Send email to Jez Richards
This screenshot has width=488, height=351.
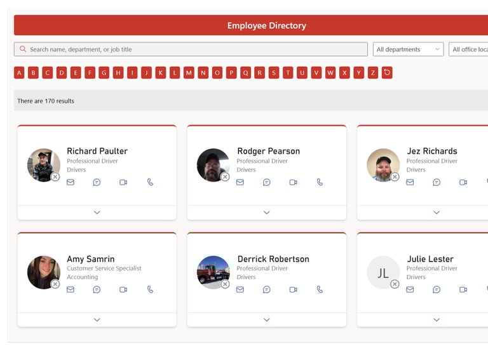[x=410, y=182]
